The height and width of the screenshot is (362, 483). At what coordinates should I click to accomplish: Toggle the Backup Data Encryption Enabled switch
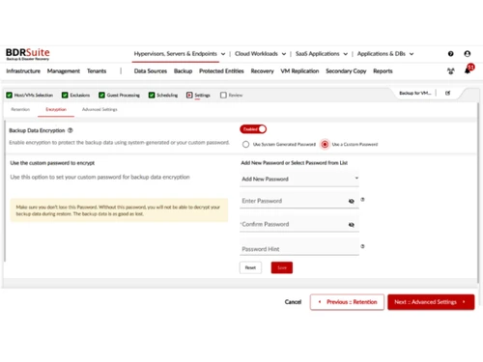[253, 129]
